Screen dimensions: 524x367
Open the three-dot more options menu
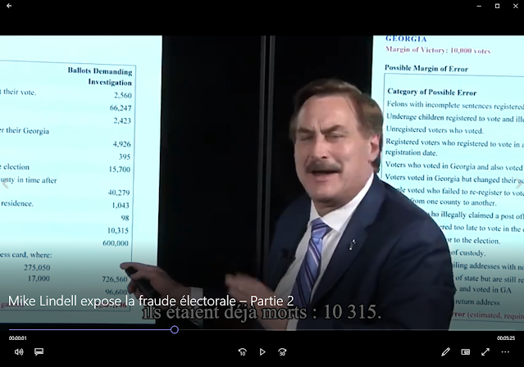click(506, 351)
